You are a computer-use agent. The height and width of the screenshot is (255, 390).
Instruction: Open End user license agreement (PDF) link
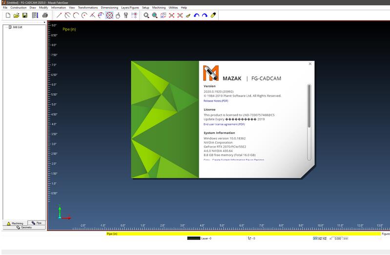click(224, 124)
